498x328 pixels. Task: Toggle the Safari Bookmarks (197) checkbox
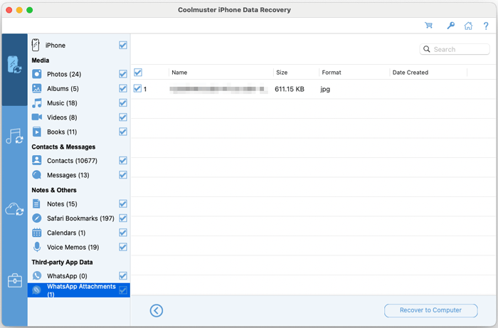pos(123,218)
